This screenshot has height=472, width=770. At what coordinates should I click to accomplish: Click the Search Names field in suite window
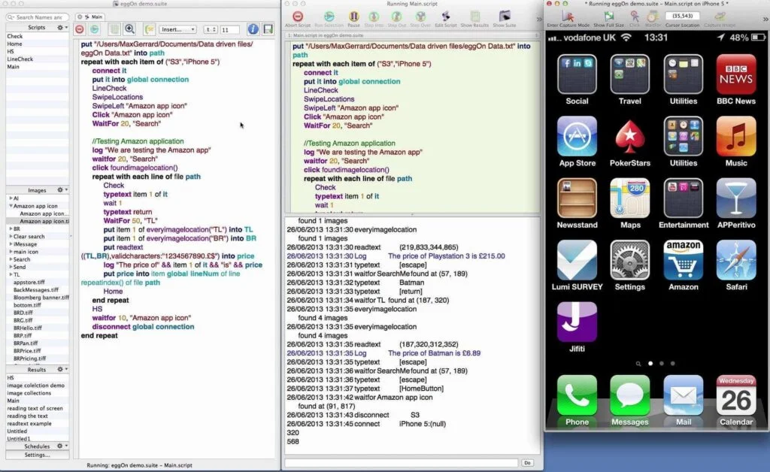[38, 17]
